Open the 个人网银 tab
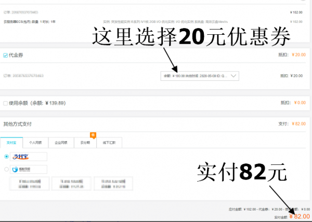312x222 pixels. tap(36, 142)
